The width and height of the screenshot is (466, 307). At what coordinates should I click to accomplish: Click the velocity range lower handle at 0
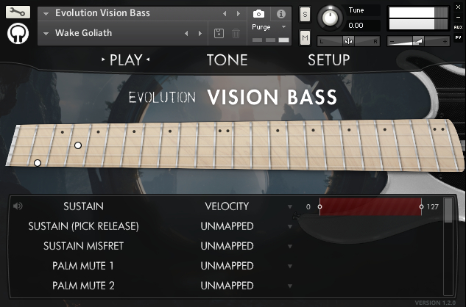(x=320, y=206)
